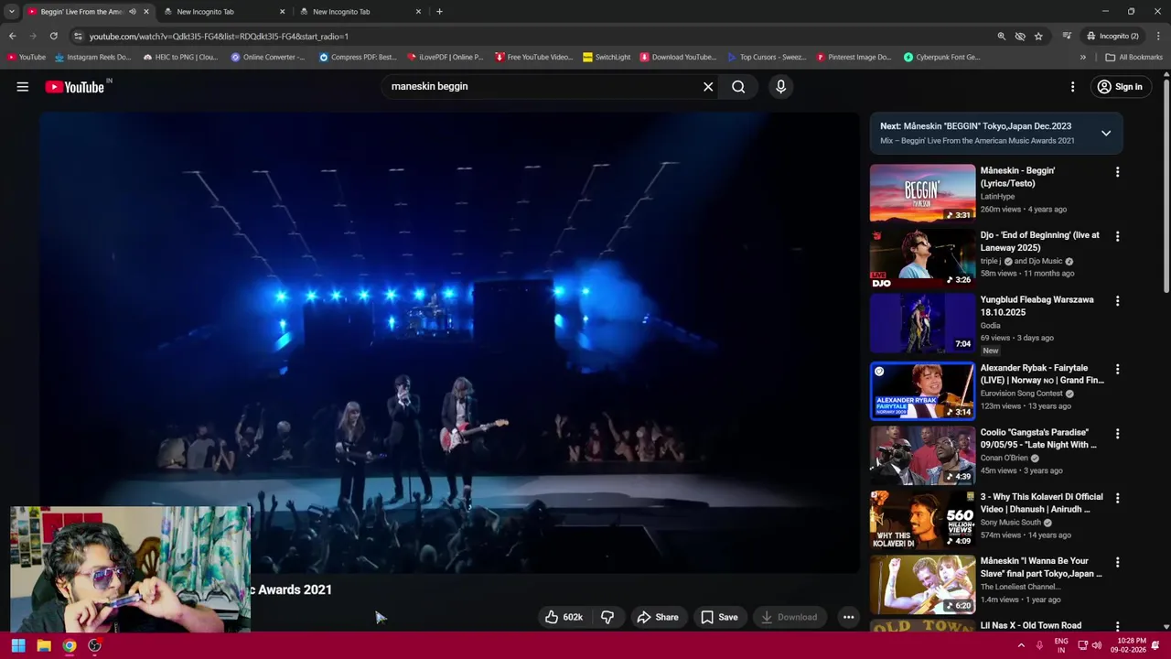View site information icon left of URL
This screenshot has width=1171, height=659.
tap(78, 36)
